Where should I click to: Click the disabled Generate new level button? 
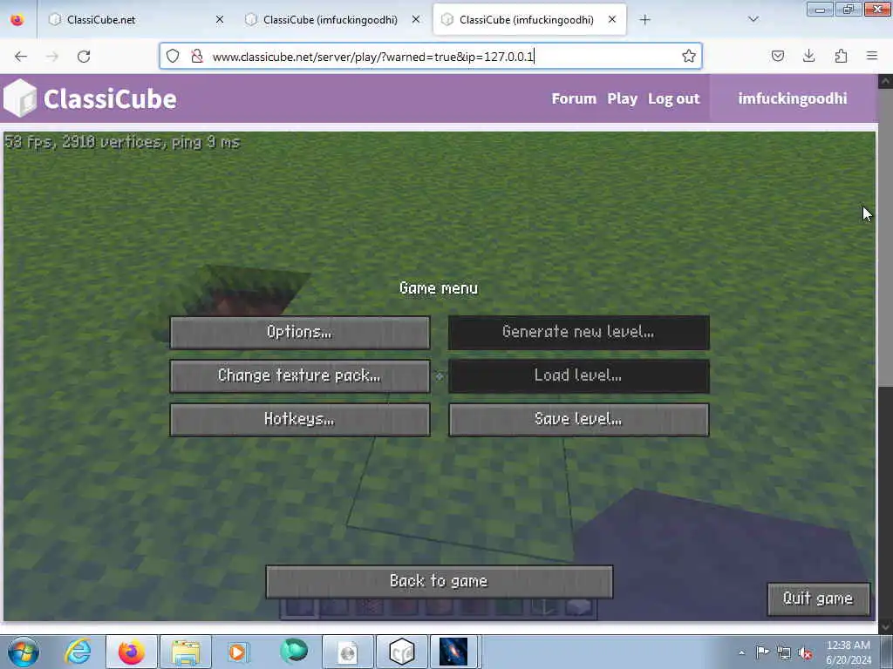point(579,332)
